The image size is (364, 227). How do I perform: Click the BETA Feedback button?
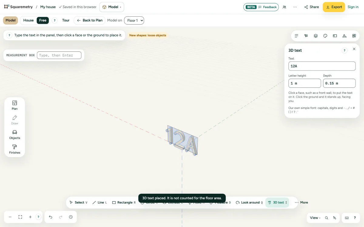(x=261, y=7)
